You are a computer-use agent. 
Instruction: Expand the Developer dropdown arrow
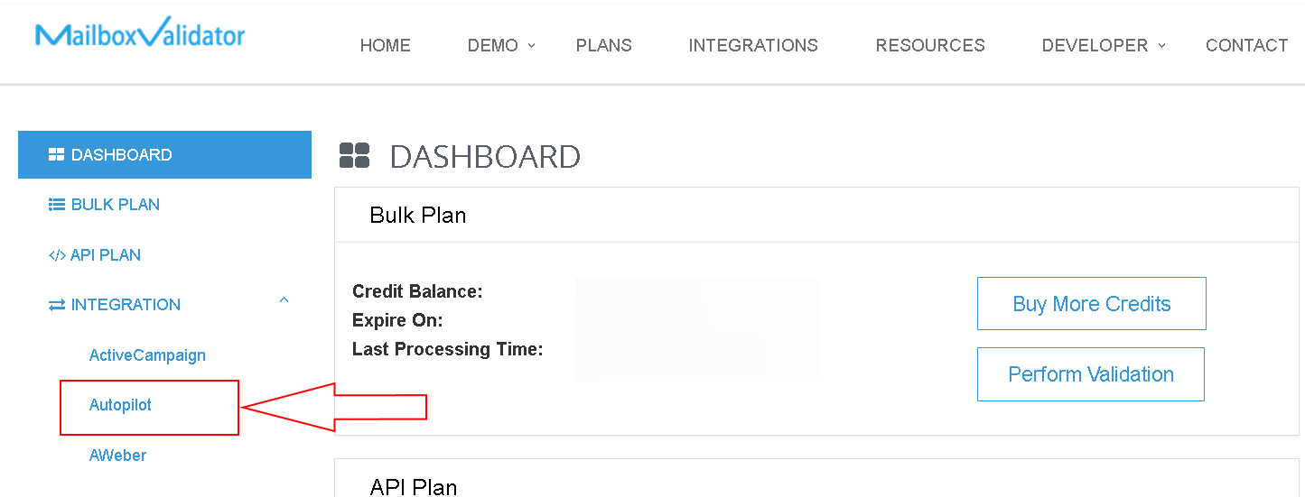[1162, 45]
